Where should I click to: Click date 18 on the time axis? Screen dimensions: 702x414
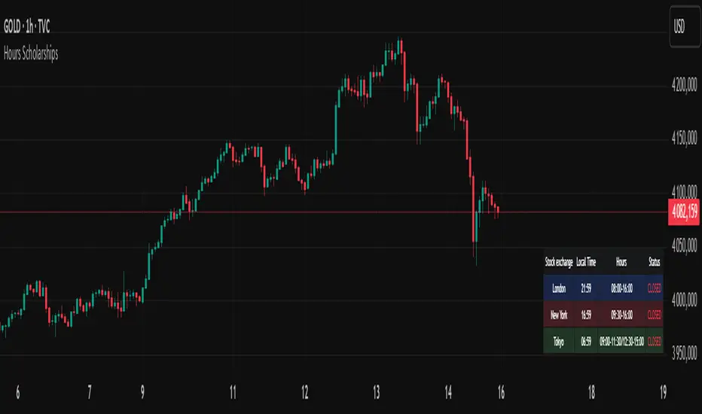(x=591, y=392)
